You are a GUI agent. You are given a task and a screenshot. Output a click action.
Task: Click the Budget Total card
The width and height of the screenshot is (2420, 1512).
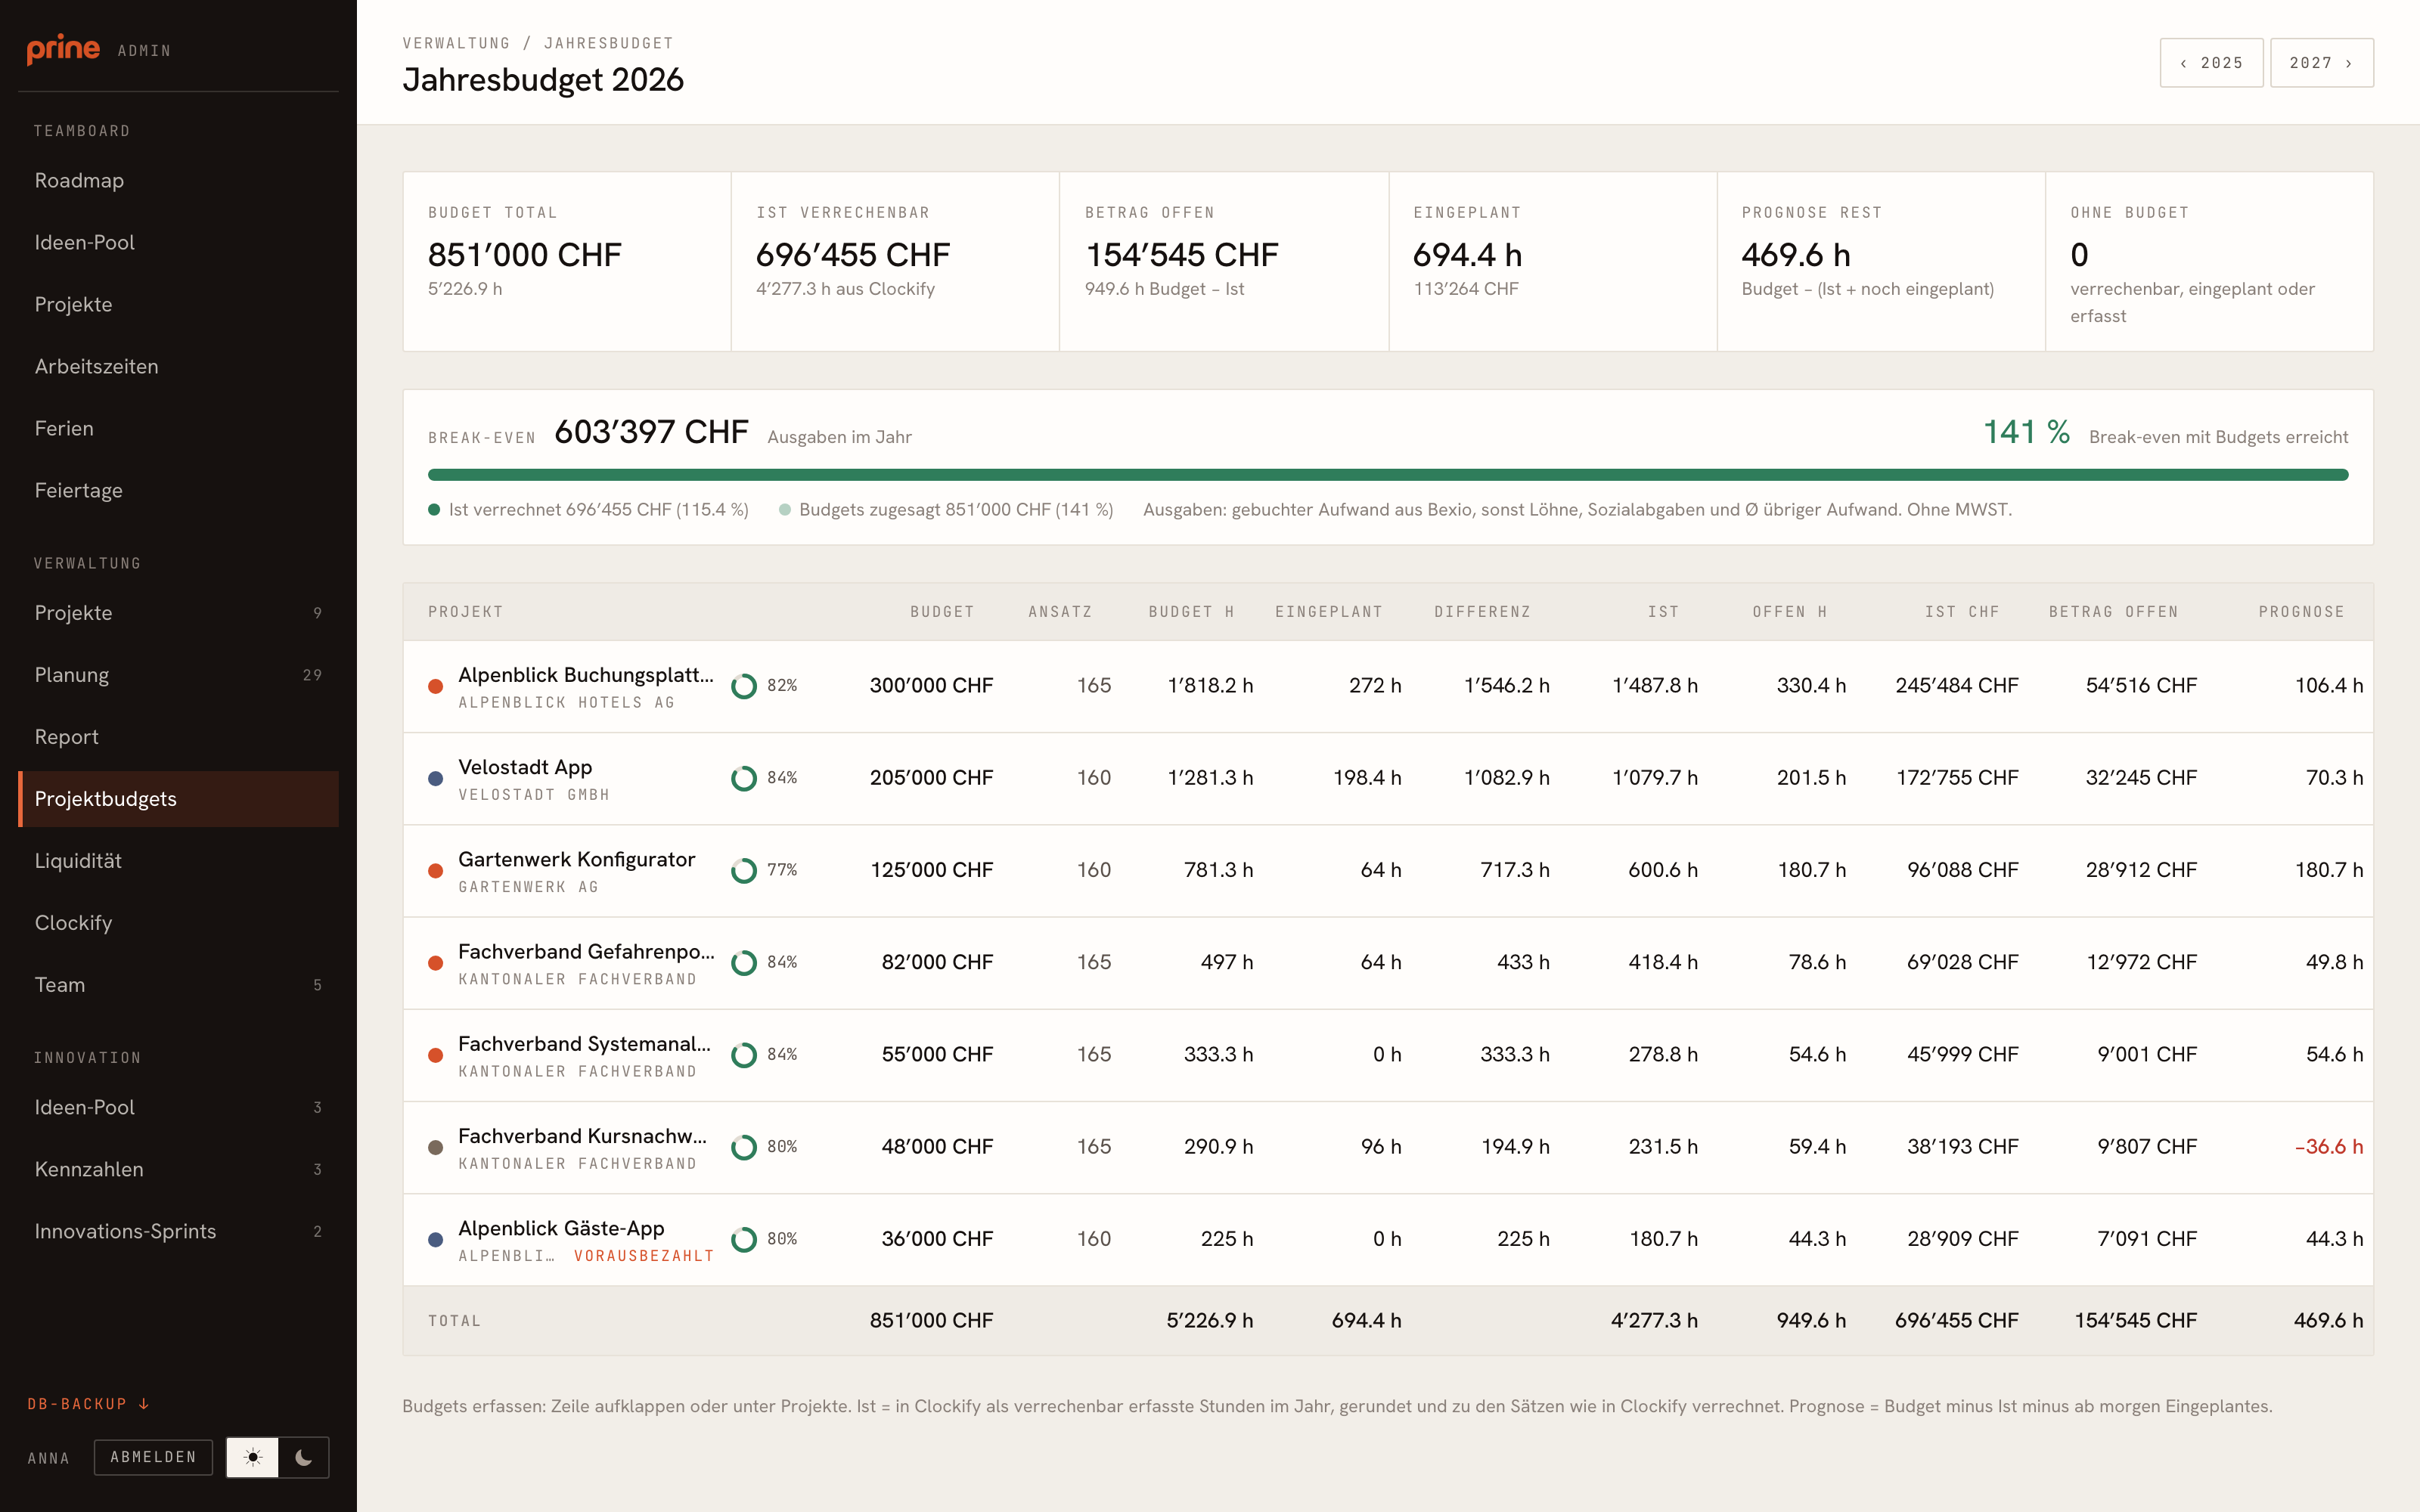click(567, 261)
